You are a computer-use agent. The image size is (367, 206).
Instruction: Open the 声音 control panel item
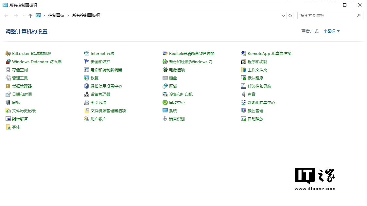(250, 94)
